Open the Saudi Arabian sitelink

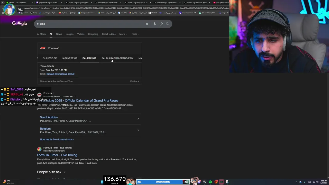[49, 117]
